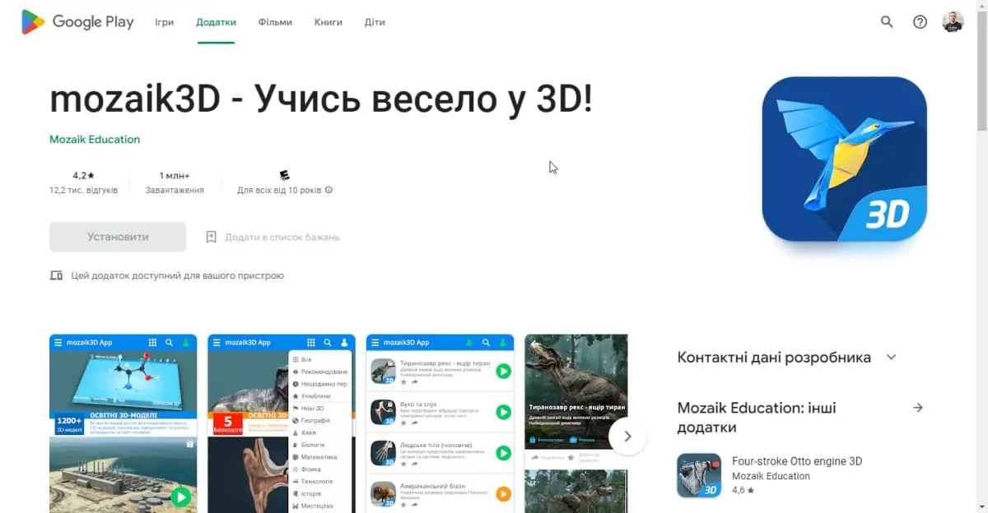Open the tyrannosaurus screenshot thumbnail
The image size is (988, 513).
coord(576,423)
